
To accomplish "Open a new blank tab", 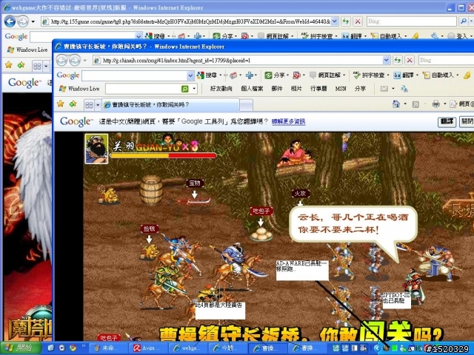I will pyautogui.click(x=247, y=105).
